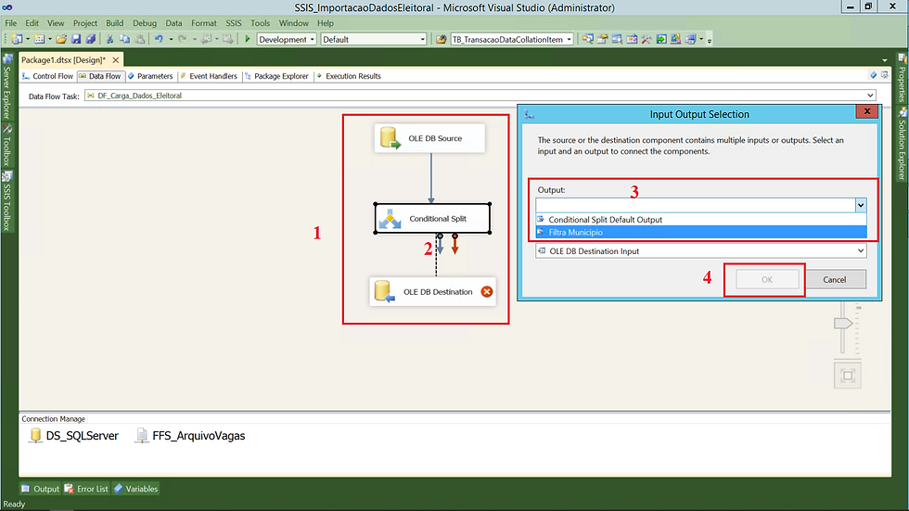
Task: Switch to the Parameters tab
Action: point(150,76)
